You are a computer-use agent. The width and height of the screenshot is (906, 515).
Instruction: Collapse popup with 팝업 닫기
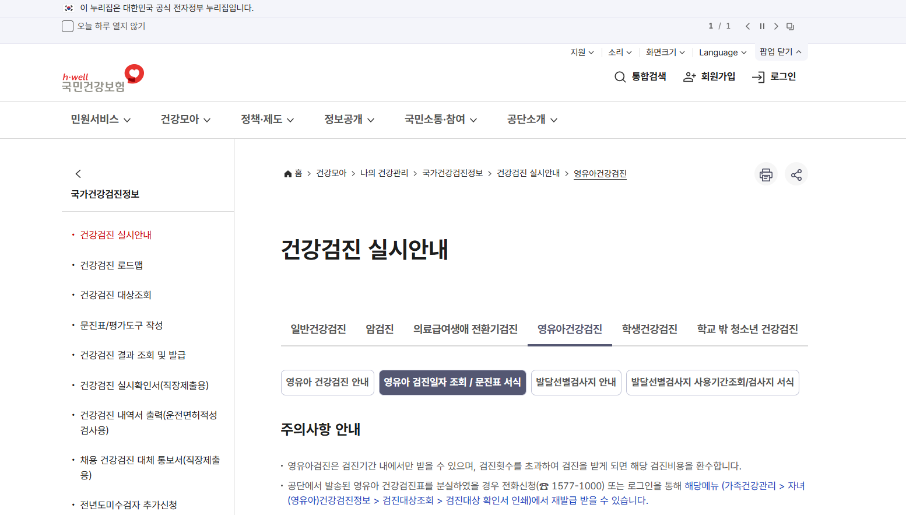pyautogui.click(x=781, y=52)
